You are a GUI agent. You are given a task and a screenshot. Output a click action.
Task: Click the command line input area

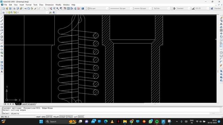click(x=111, y=114)
